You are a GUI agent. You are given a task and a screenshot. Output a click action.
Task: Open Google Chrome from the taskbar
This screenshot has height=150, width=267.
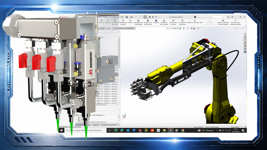pos(183,130)
